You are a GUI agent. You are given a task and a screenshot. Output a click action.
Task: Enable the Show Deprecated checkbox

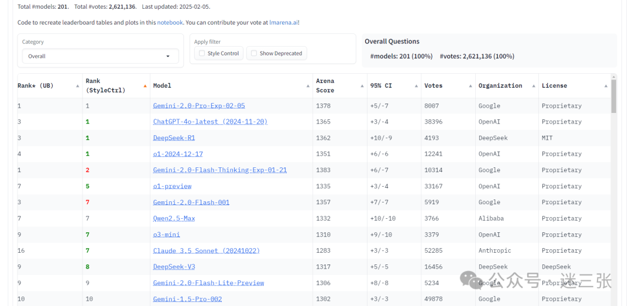click(254, 53)
